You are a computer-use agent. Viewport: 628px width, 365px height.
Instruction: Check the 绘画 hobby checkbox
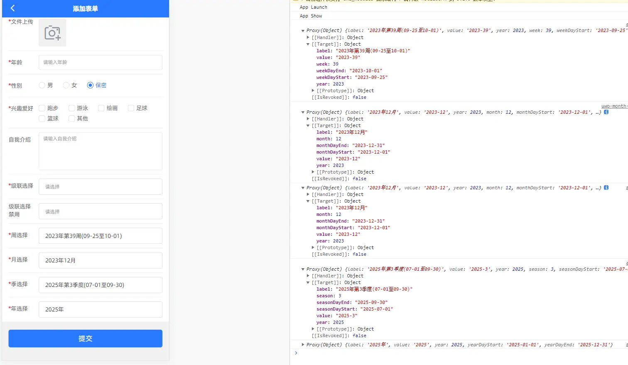[x=101, y=108]
